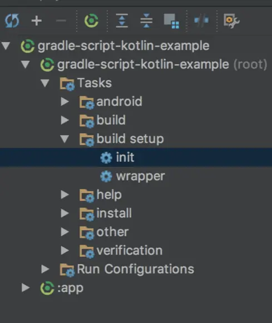Click the Expand All icon
This screenshot has width=272, height=323.
click(122, 21)
